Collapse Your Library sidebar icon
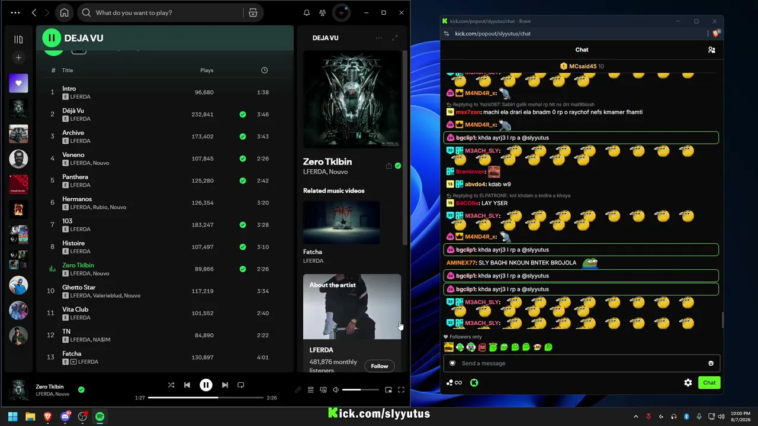 coord(18,40)
